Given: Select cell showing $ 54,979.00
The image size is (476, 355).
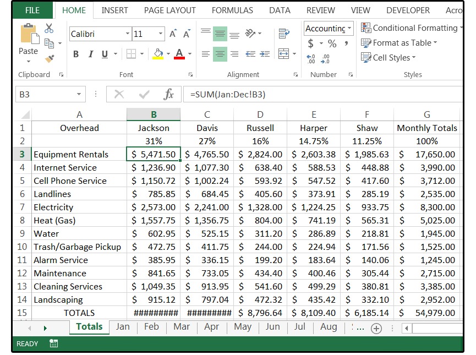Looking at the screenshot, I should click(x=427, y=313).
